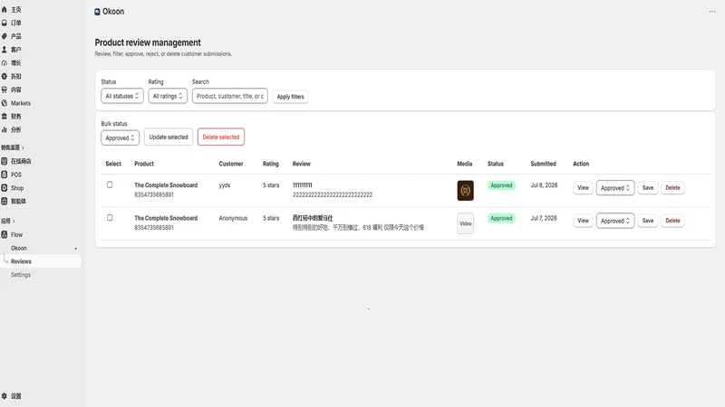Screen dimensions: 725x407
Task: Click the Jul 8, 2026 submitted date
Action: coord(544,185)
